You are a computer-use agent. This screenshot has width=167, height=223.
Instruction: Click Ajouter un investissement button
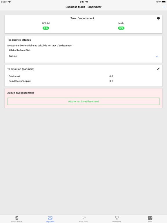[x=83, y=101]
